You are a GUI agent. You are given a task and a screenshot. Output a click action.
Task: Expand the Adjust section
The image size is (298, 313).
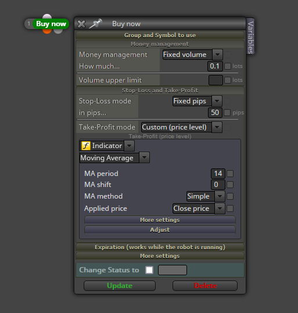[160, 230]
